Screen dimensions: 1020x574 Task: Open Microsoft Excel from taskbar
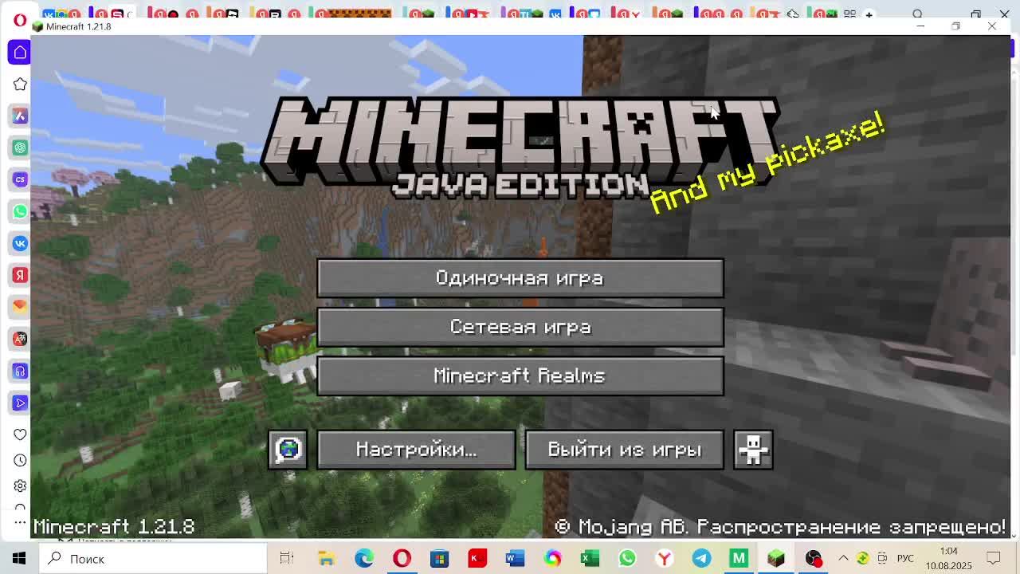[590, 559]
